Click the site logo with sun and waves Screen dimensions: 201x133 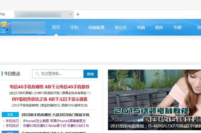5,27
